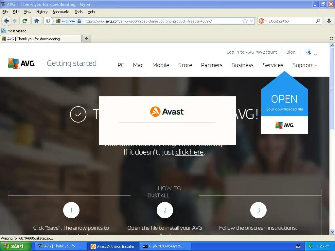Image resolution: width=335 pixels, height=251 pixels.
Task: Click the AVG logo on the page
Action: click(x=22, y=63)
